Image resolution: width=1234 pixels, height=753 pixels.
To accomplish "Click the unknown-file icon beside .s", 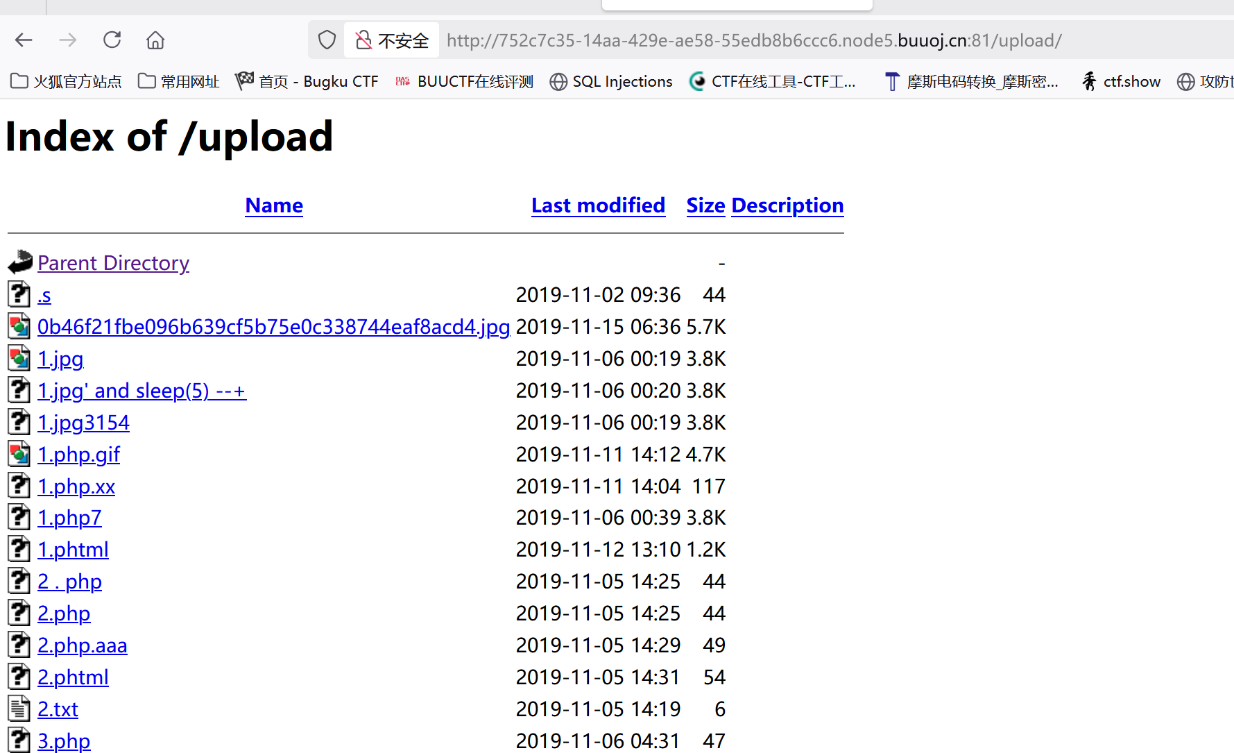I will tap(19, 294).
